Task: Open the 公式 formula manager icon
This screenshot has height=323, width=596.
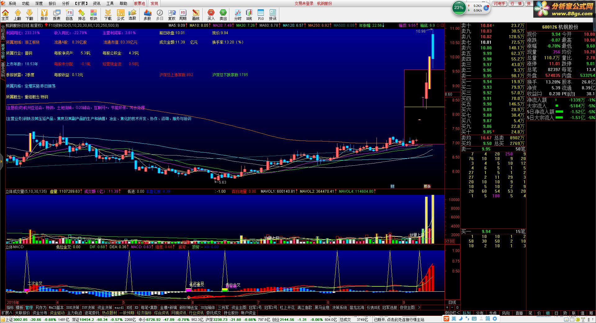Action: [120, 15]
